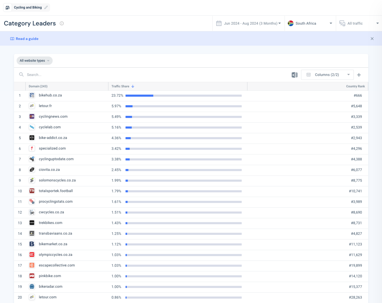This screenshot has height=303, width=382.
Task: Click the specialized.com logo icon
Action: pyautogui.click(x=32, y=148)
